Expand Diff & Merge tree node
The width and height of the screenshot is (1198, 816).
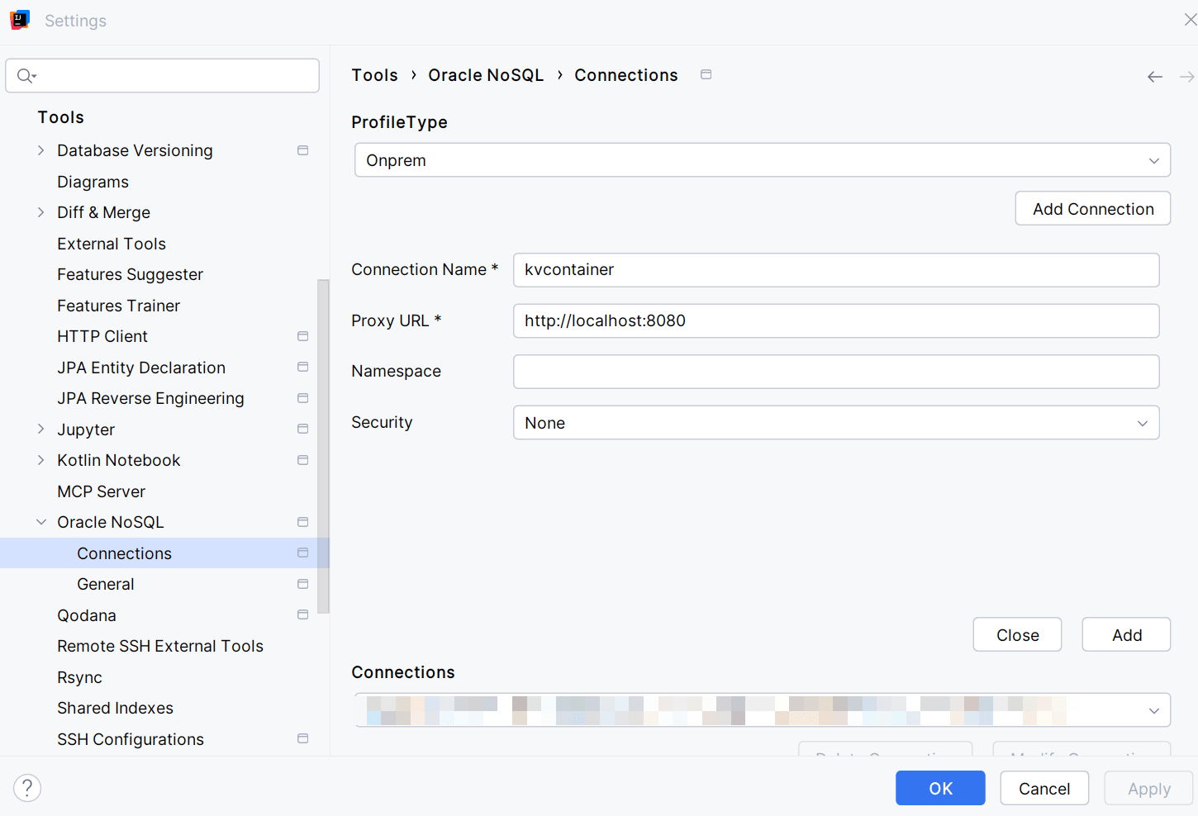click(41, 212)
